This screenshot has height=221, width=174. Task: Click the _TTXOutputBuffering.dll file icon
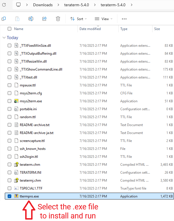coord(16,54)
